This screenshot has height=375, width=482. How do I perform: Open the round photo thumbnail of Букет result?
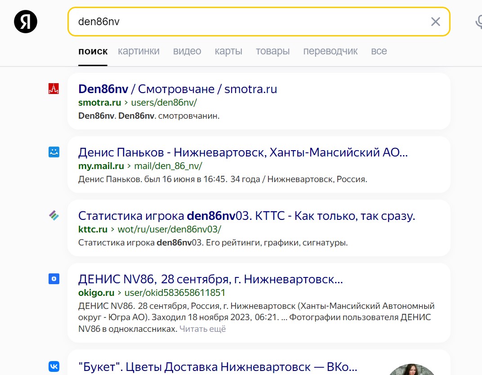coord(412,370)
